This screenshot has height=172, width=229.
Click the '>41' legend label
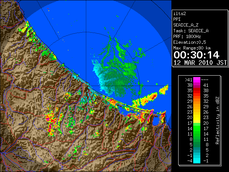point(189,80)
